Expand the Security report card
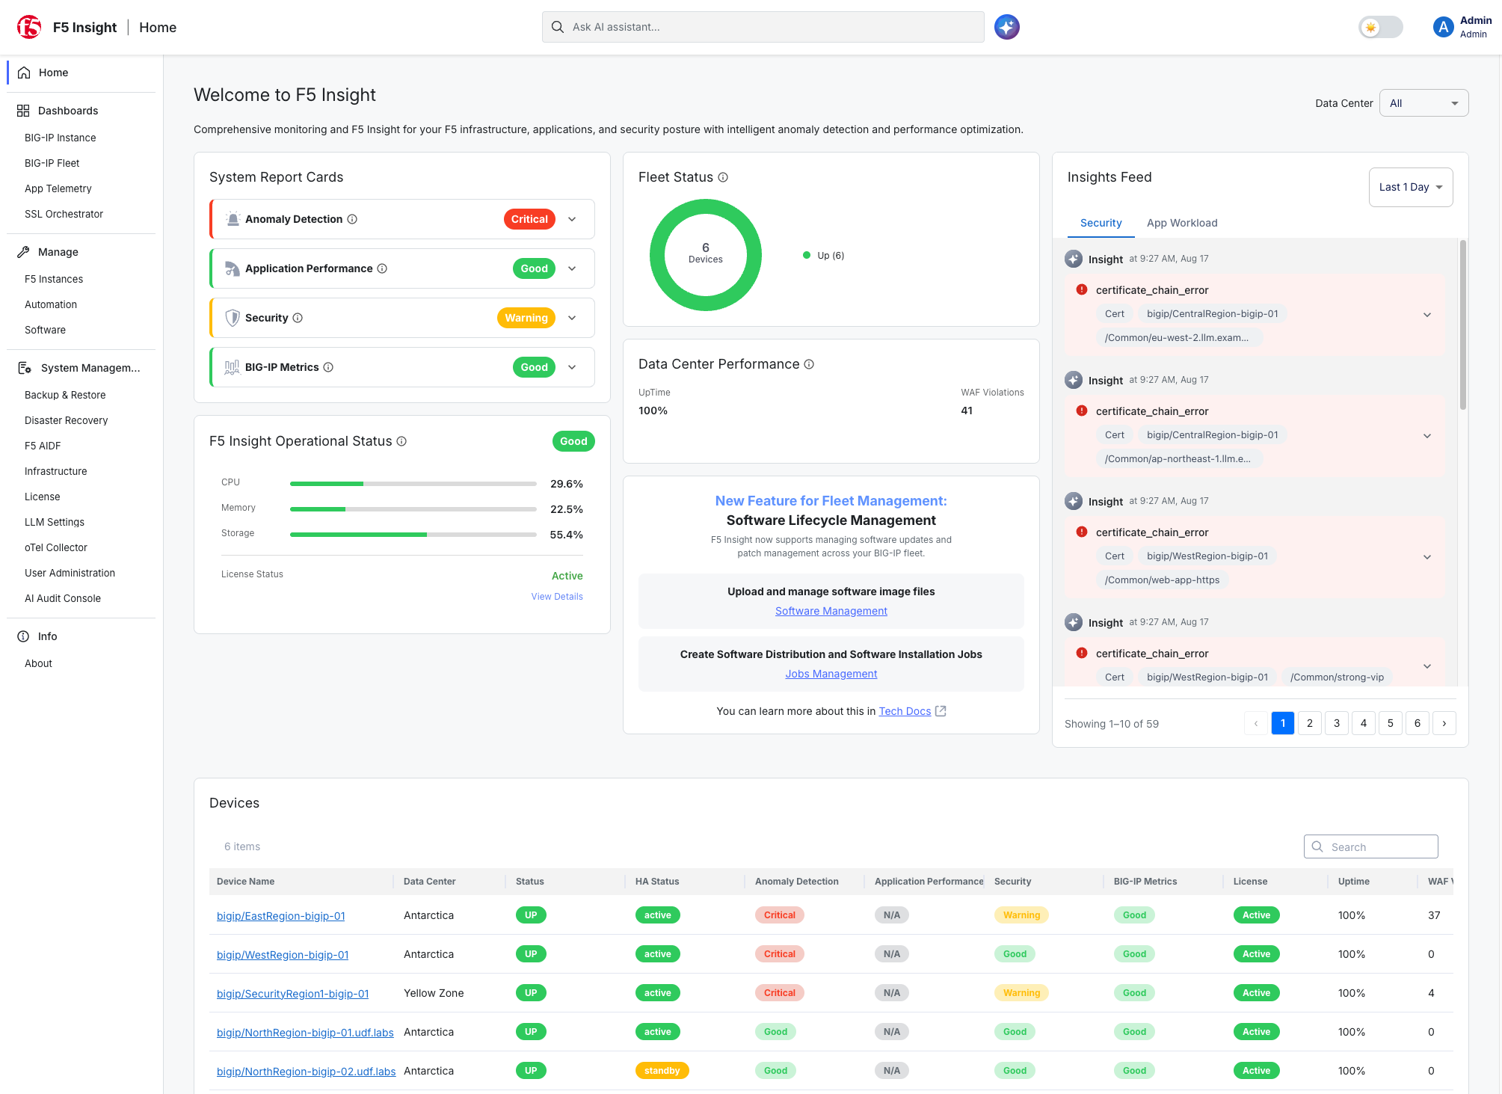1502x1094 pixels. [572, 318]
